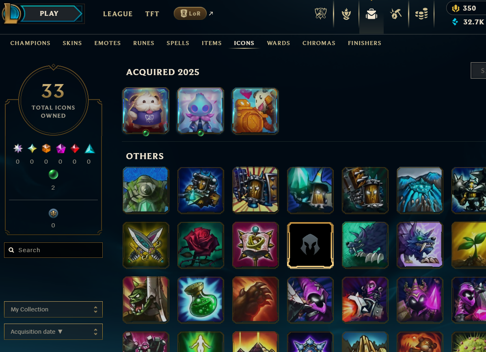This screenshot has width=486, height=352.
Task: Open the Loot hammer icon
Action: (396, 14)
